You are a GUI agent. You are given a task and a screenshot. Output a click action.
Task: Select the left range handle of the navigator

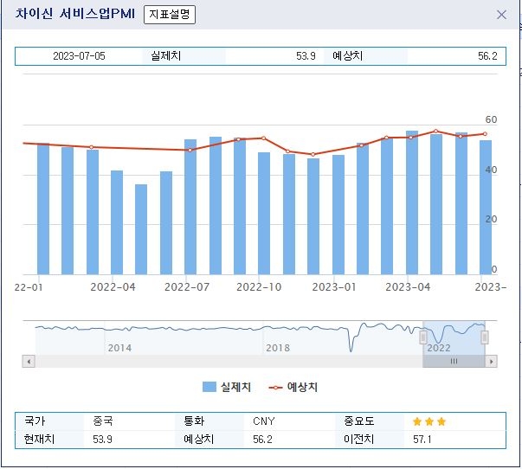click(422, 337)
